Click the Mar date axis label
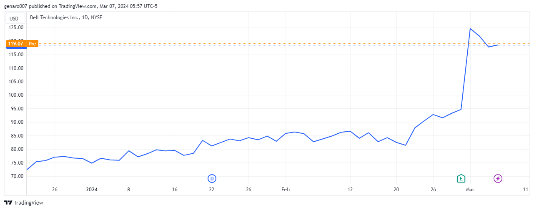This screenshot has width=534, height=210. (470, 189)
